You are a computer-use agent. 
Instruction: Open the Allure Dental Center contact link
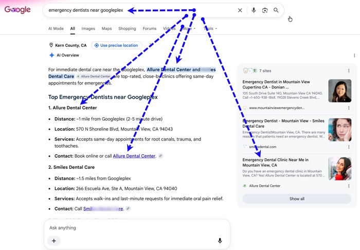coord(134,156)
